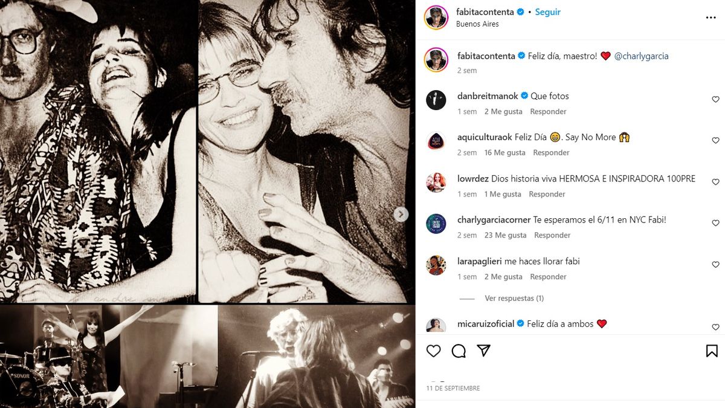This screenshot has width=725, height=408.
Task: Expand 'Ver respuestas (1)' replies
Action: [x=514, y=298]
